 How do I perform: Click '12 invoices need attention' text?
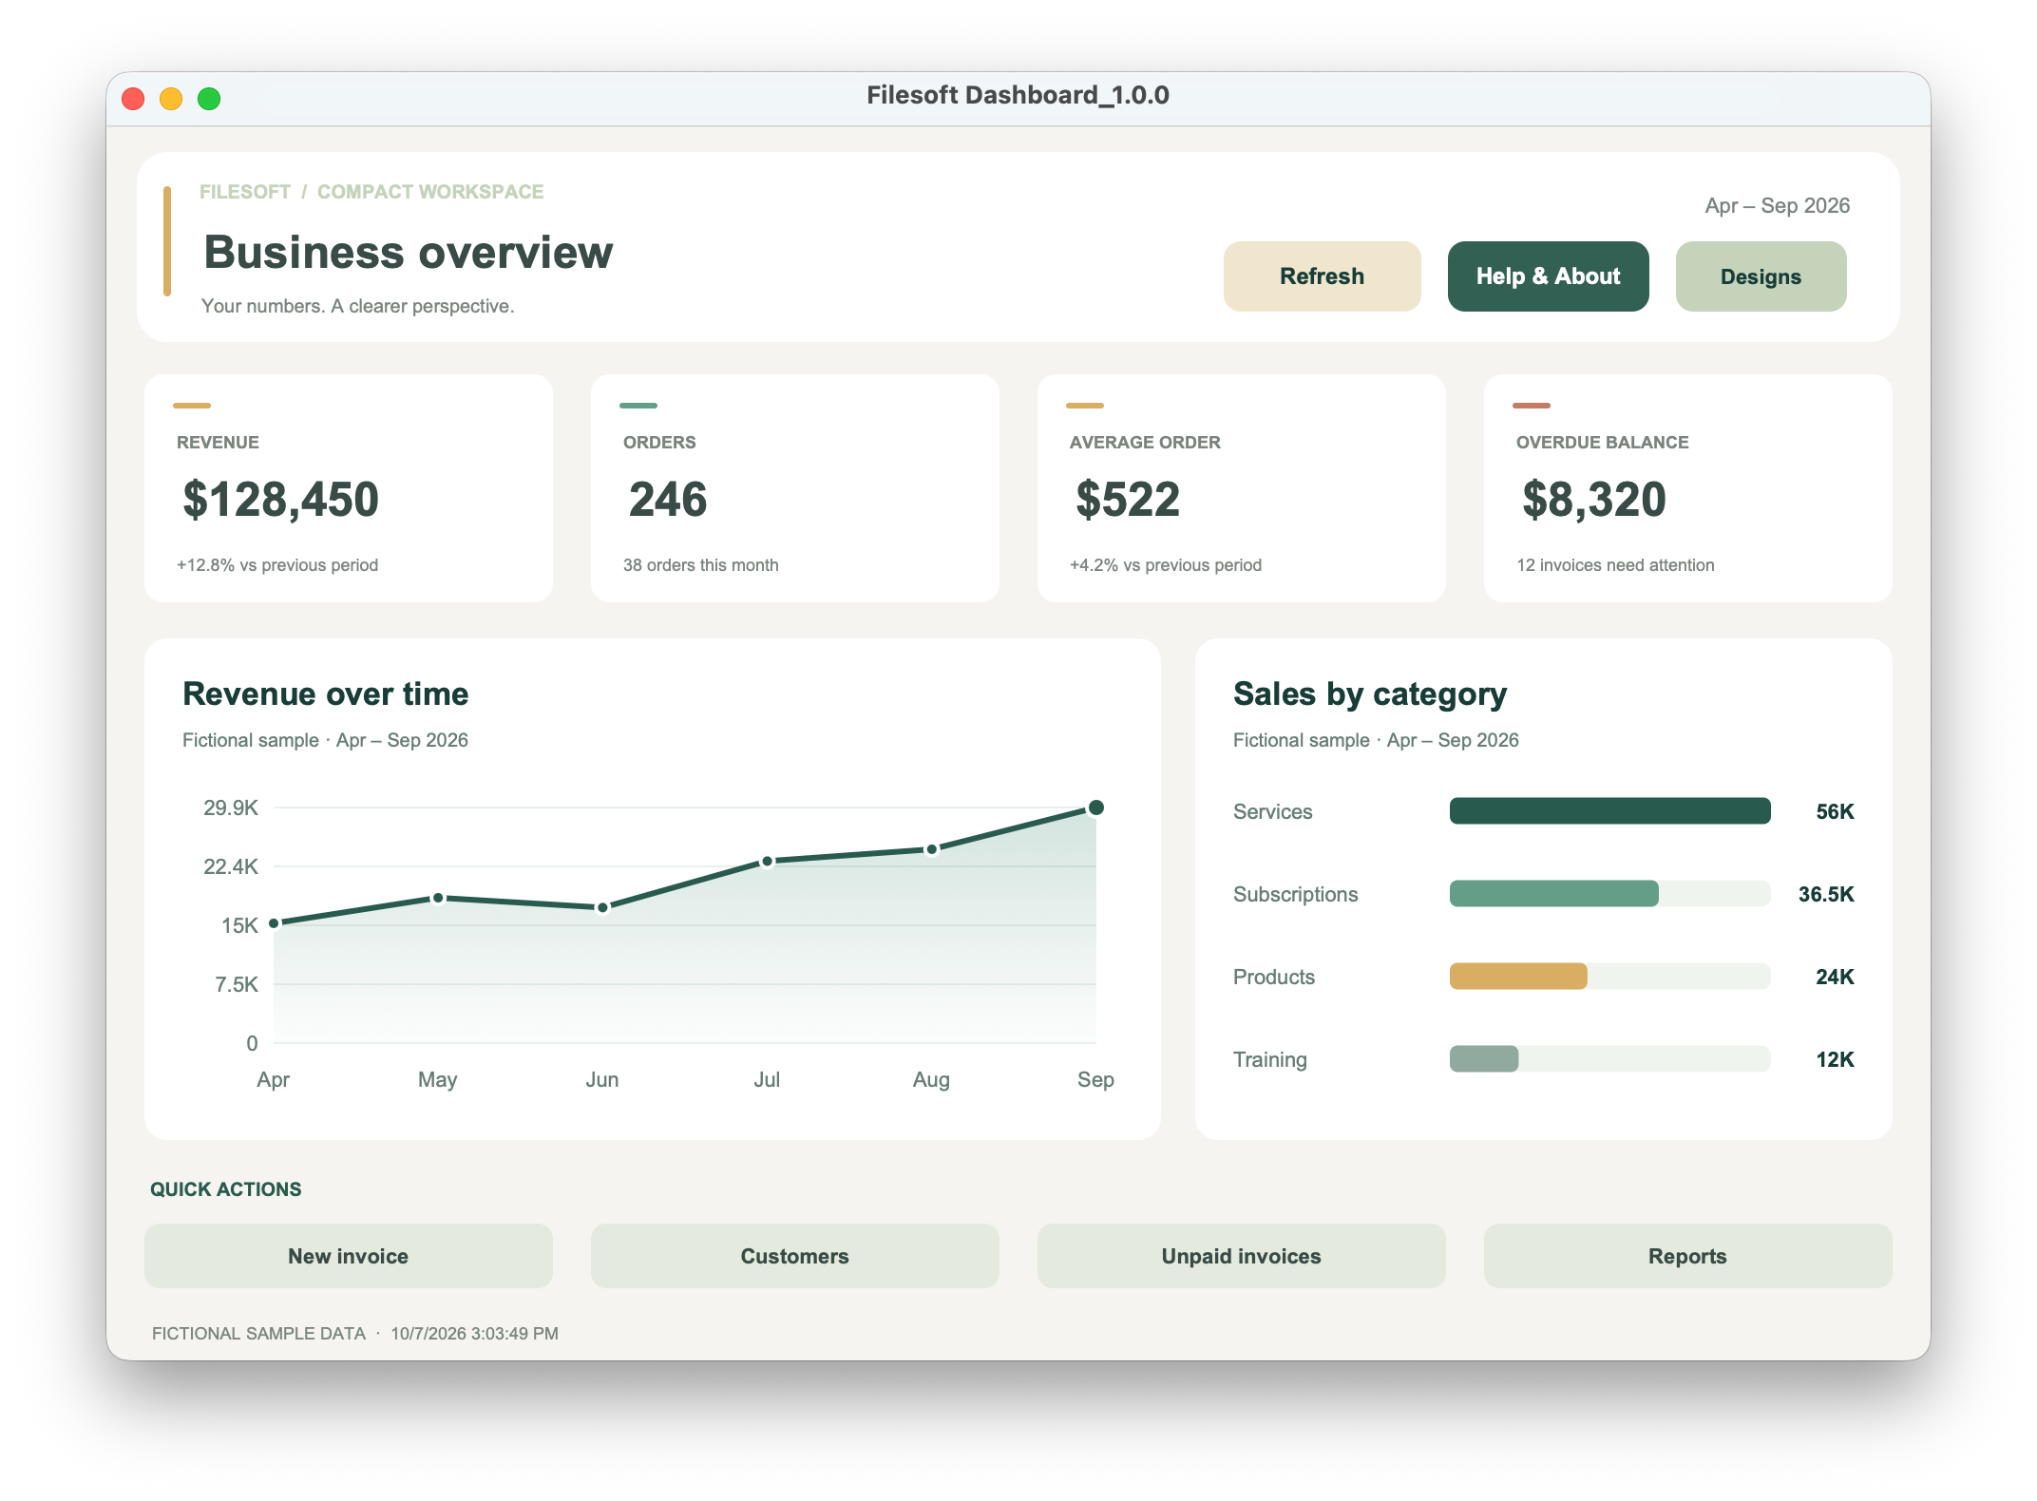(1615, 565)
